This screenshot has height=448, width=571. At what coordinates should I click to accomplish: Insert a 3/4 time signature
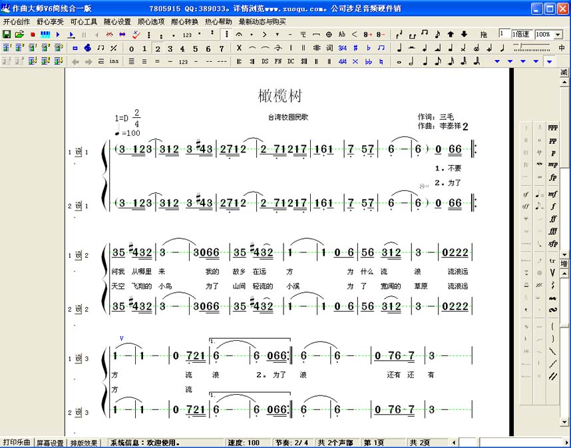[x=342, y=48]
